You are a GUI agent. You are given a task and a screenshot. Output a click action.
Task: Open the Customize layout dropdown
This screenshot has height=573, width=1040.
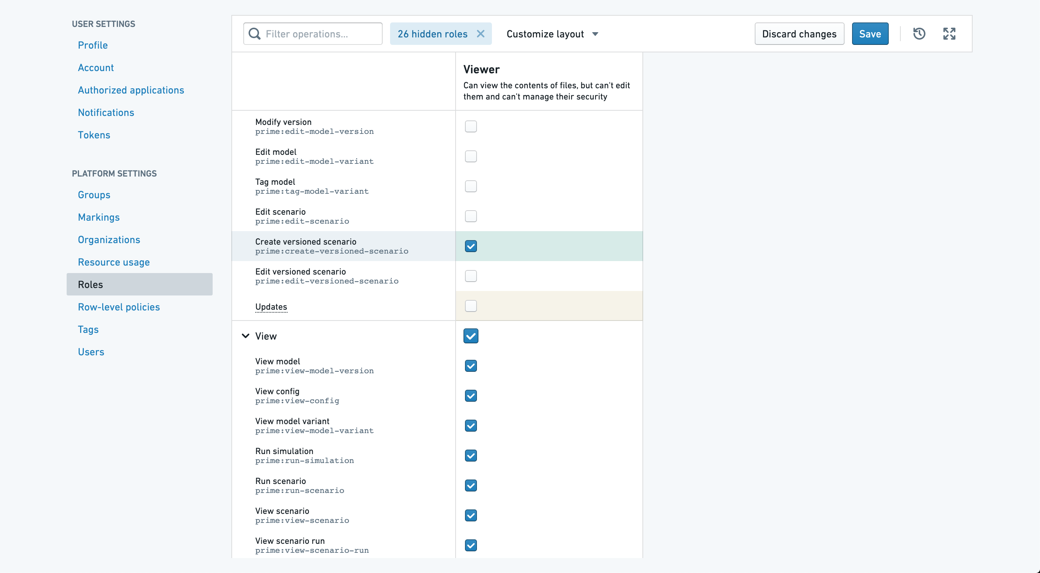552,34
